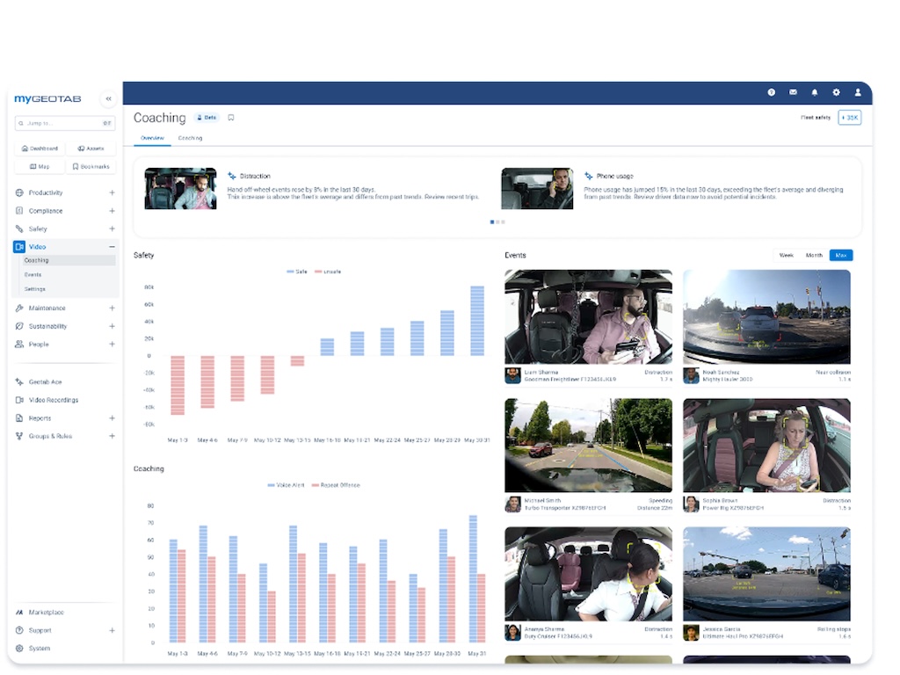Expand the Support menu section

click(x=112, y=630)
